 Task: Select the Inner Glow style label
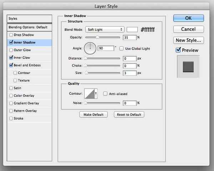22,57
